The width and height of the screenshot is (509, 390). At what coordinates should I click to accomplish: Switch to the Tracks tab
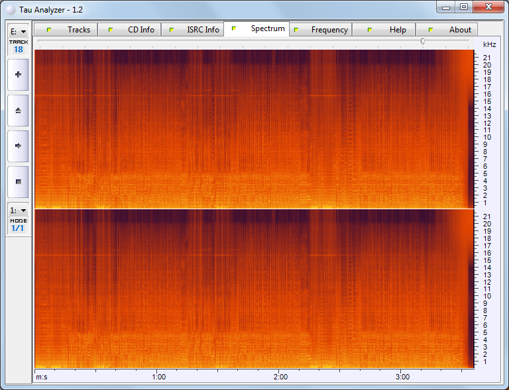point(78,30)
